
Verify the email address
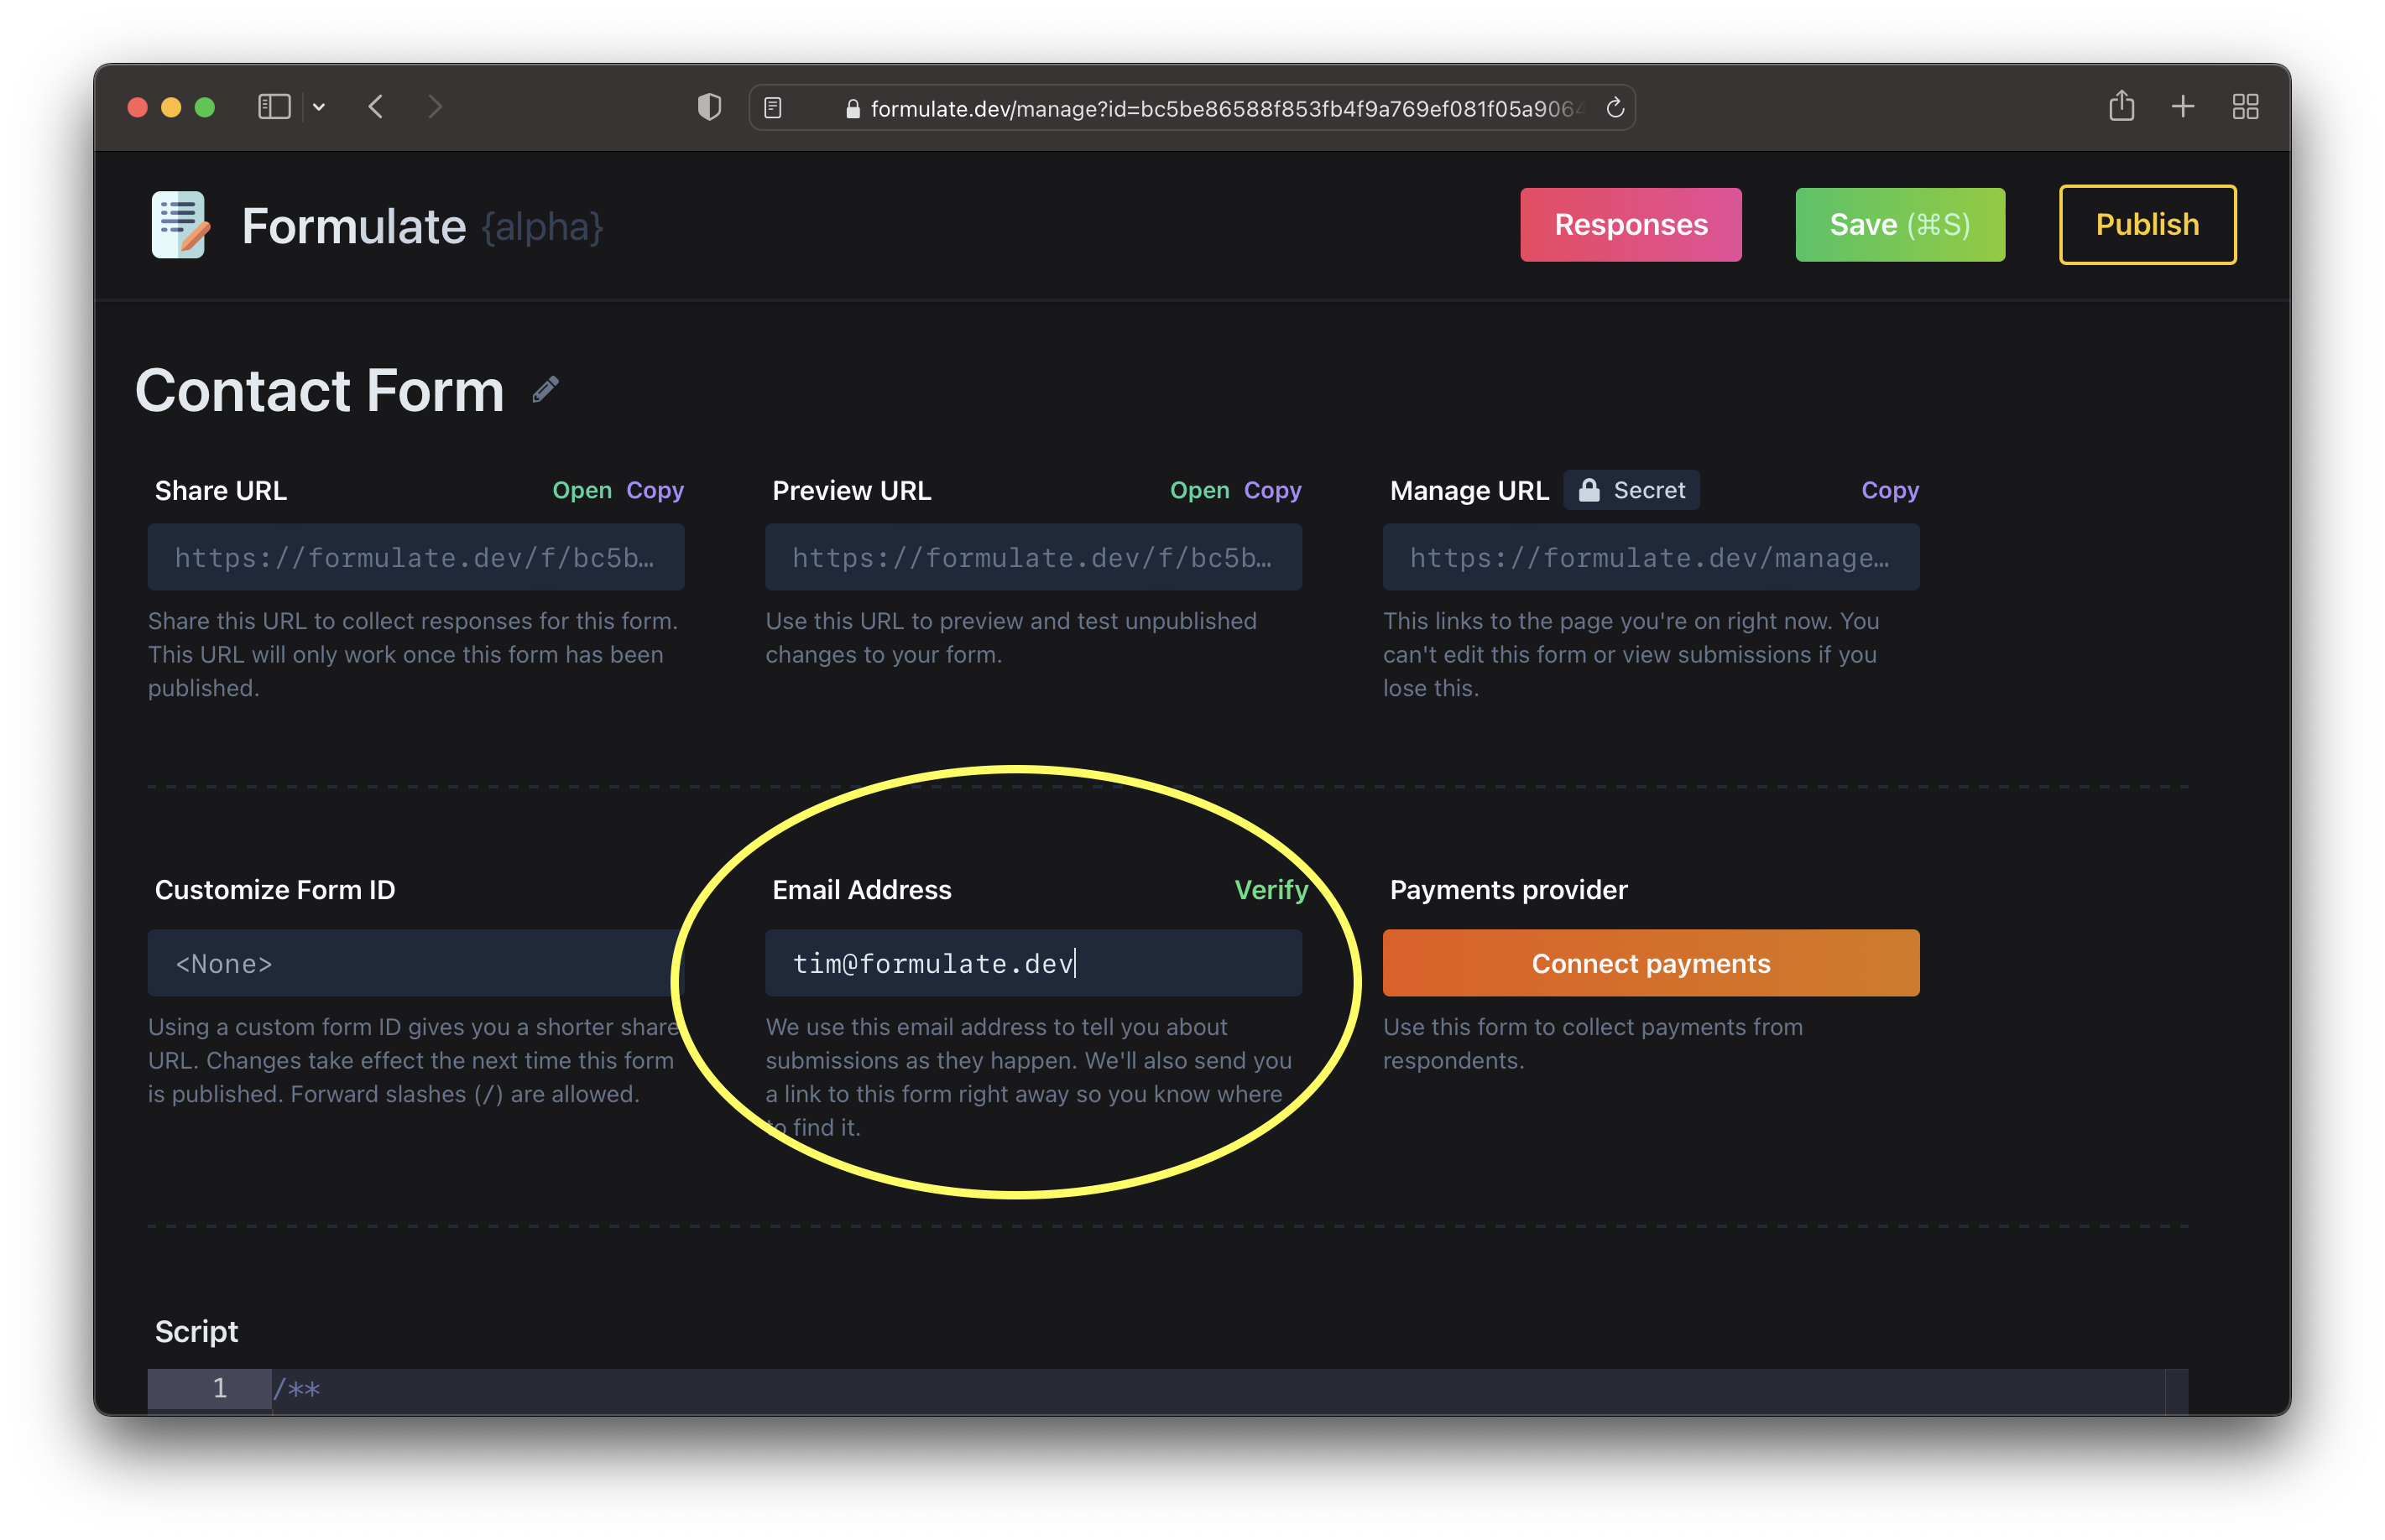(x=1271, y=890)
